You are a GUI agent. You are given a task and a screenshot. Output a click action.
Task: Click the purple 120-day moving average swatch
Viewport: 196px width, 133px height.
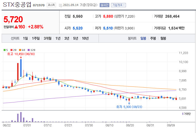(29, 50)
